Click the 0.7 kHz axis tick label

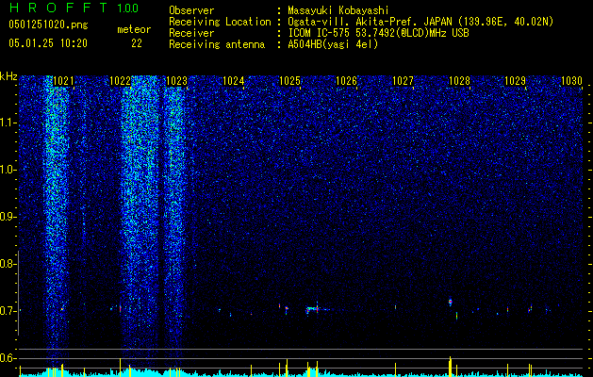coord(8,311)
